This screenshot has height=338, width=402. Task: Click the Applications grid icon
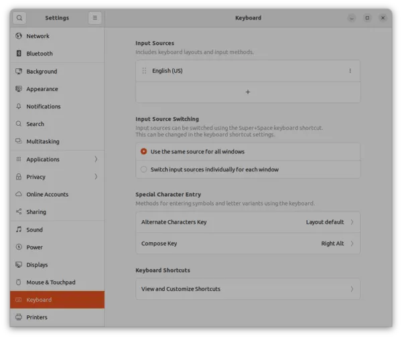(19, 159)
